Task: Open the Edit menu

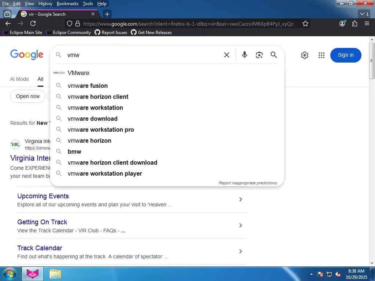Action: pyautogui.click(x=17, y=4)
